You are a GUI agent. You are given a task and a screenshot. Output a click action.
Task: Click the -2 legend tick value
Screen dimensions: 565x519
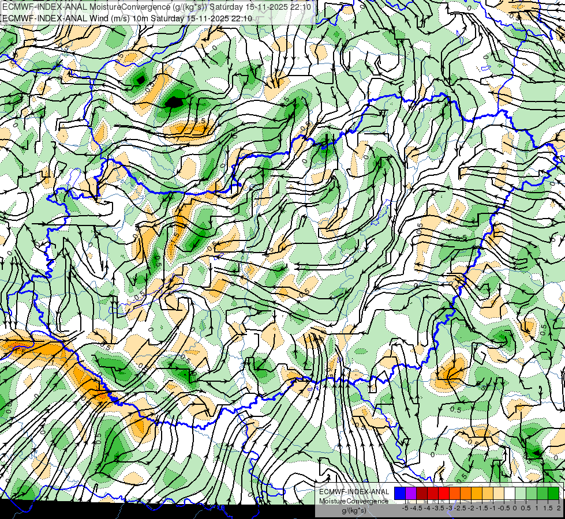(x=471, y=508)
